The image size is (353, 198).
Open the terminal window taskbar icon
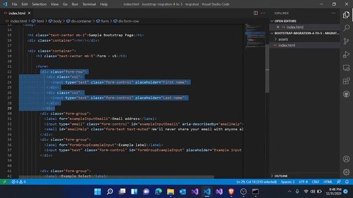coord(255,191)
